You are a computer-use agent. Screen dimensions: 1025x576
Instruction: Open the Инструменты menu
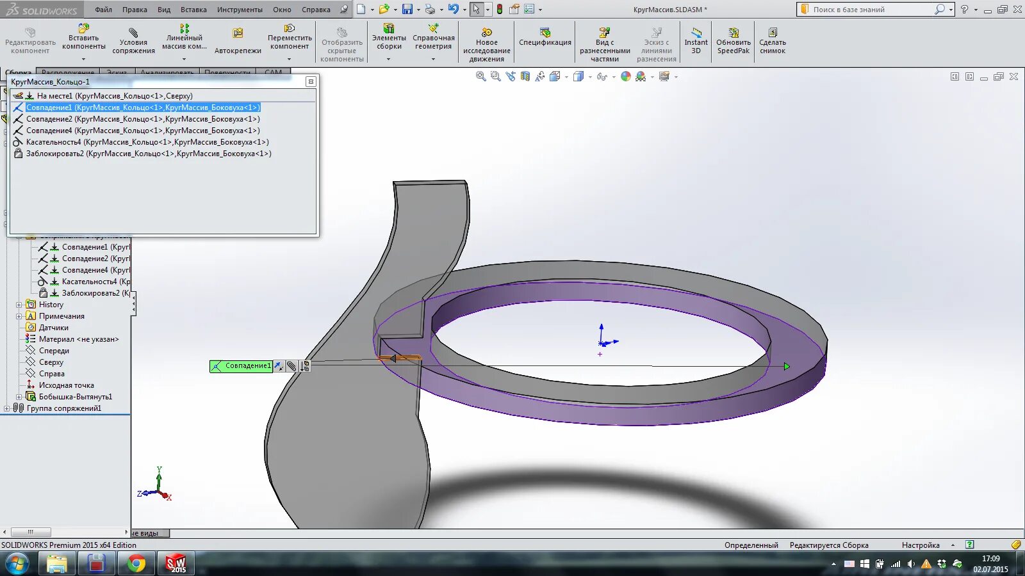pyautogui.click(x=240, y=10)
